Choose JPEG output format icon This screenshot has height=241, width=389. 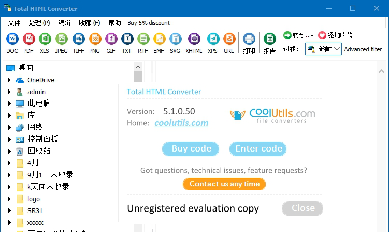[62, 39]
